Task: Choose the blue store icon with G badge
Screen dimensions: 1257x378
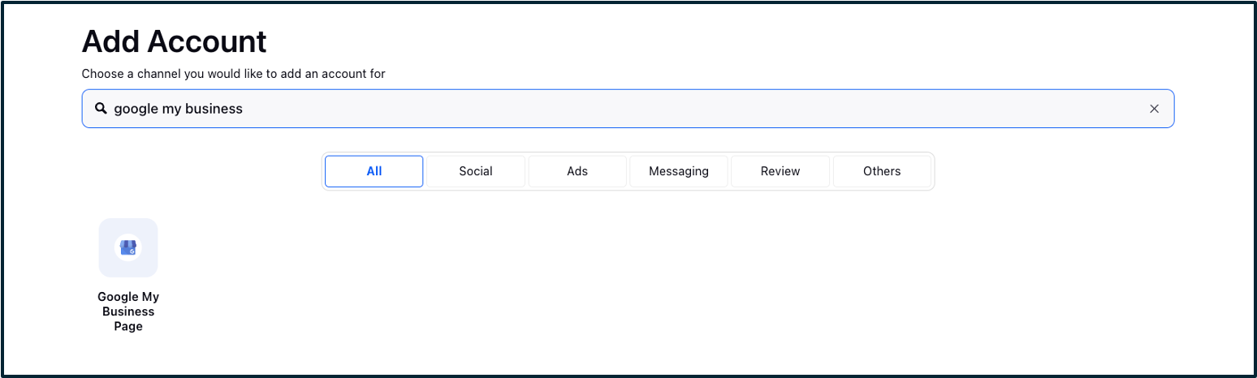Action: coord(128,247)
